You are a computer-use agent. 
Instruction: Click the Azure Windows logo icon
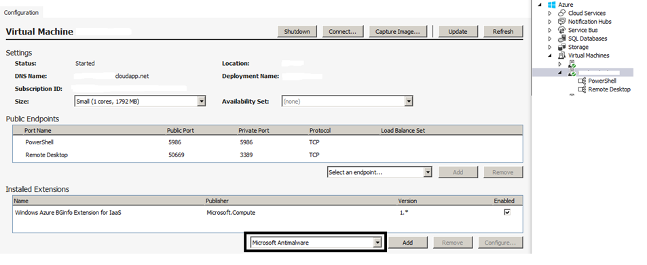[552, 5]
